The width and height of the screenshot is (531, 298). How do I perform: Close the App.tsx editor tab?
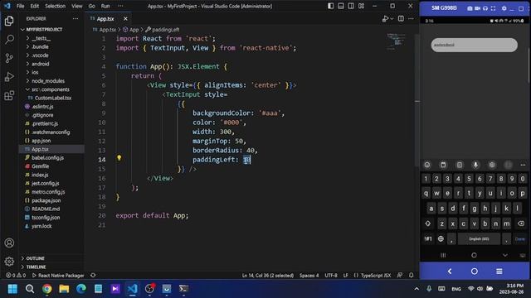[x=125, y=19]
